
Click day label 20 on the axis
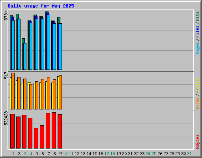click(x=124, y=154)
